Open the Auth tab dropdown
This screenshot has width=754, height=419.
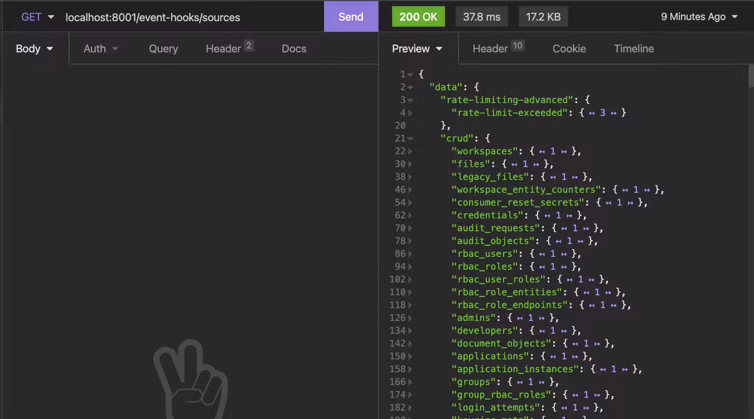101,48
